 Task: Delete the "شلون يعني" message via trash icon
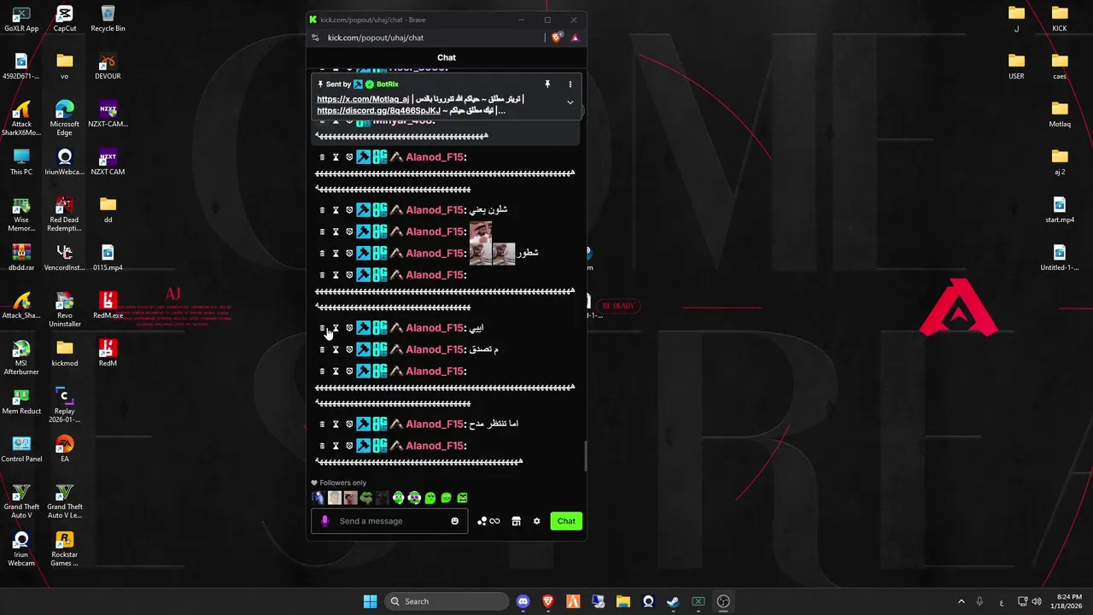(322, 210)
